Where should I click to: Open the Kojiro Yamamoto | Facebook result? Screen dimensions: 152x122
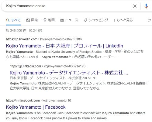point(36,107)
